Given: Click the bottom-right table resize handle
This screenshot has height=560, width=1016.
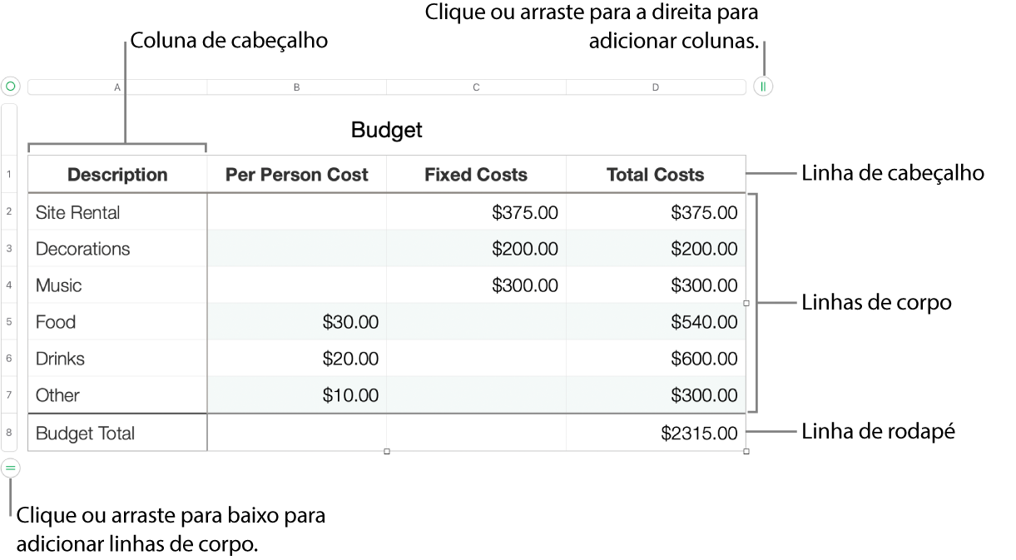Looking at the screenshot, I should [x=746, y=451].
